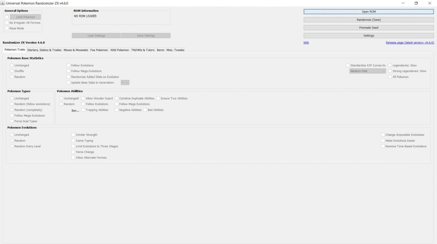Restore down the application window
The width and height of the screenshot is (437, 244).
pyautogui.click(x=416, y=3)
